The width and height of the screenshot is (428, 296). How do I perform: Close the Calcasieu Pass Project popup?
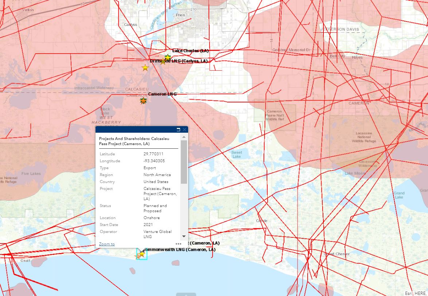click(x=184, y=129)
